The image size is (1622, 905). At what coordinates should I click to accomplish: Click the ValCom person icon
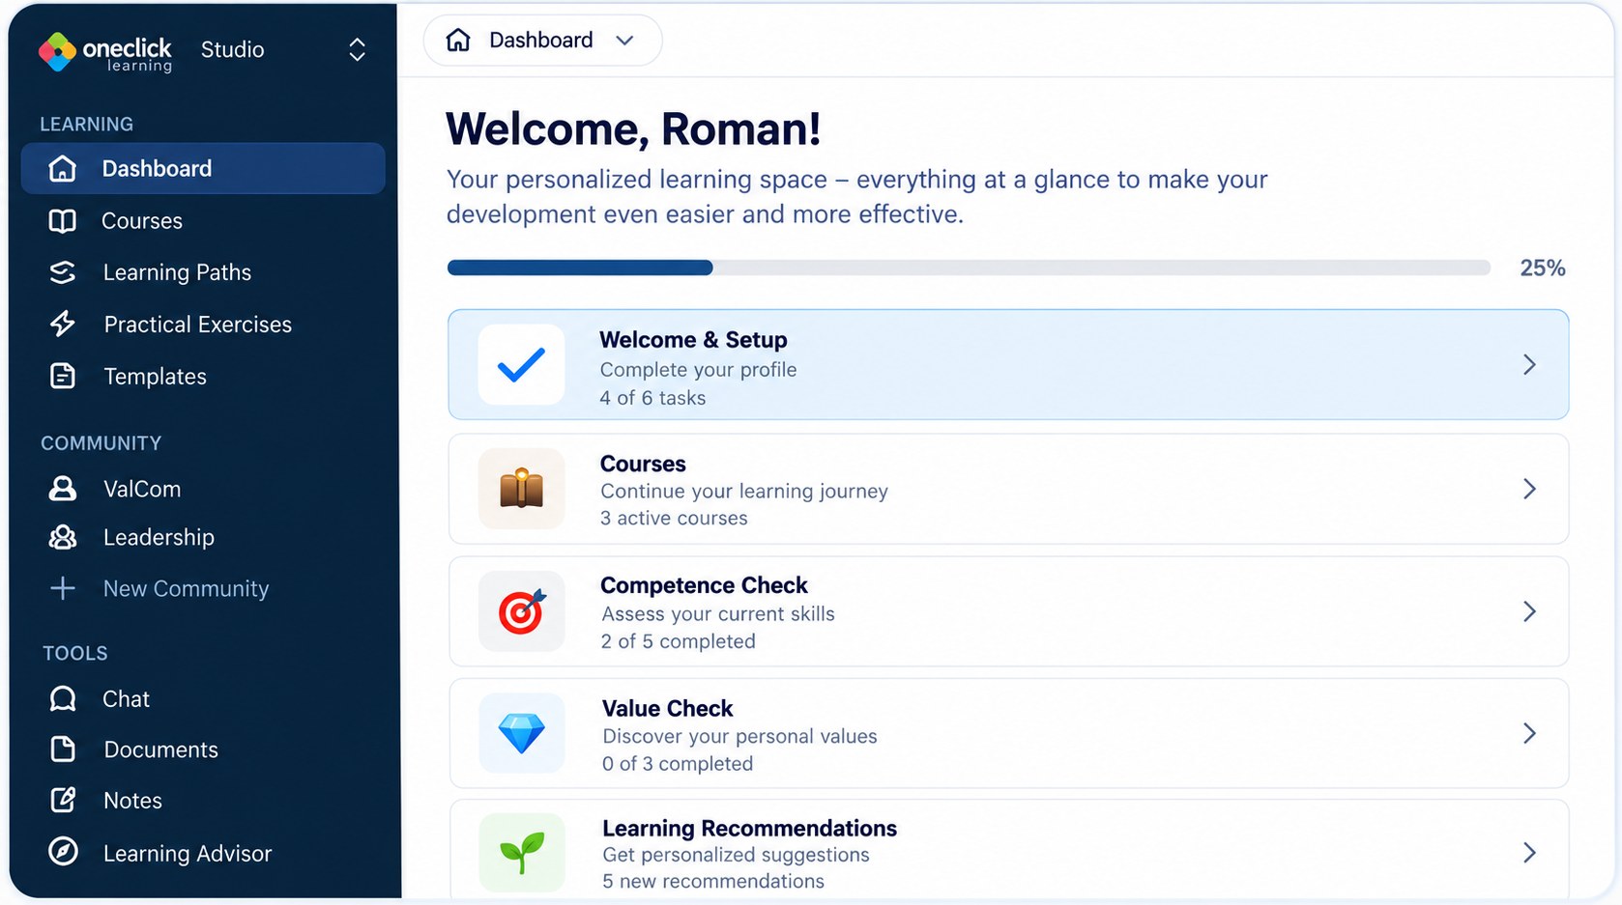tap(63, 489)
